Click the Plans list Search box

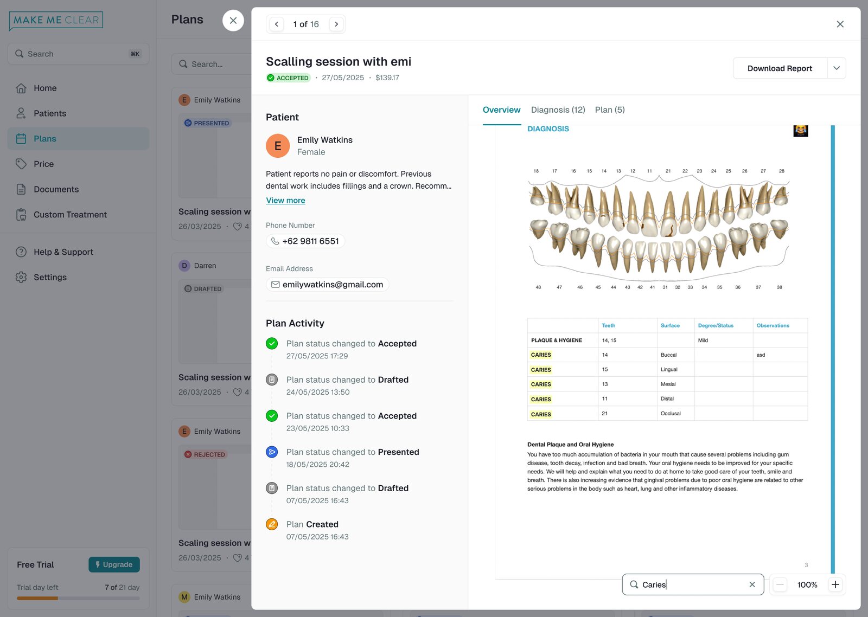tap(212, 64)
